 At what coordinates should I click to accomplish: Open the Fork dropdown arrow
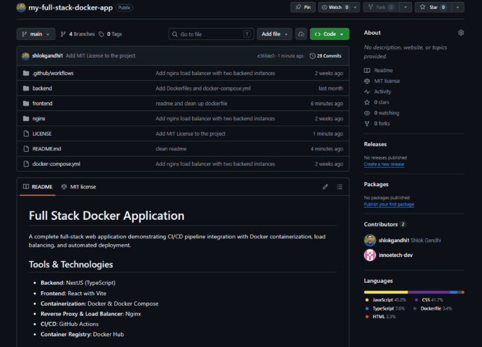[406, 7]
